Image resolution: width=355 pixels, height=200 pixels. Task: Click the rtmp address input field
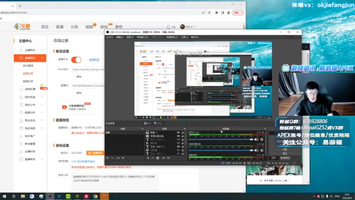point(88,69)
